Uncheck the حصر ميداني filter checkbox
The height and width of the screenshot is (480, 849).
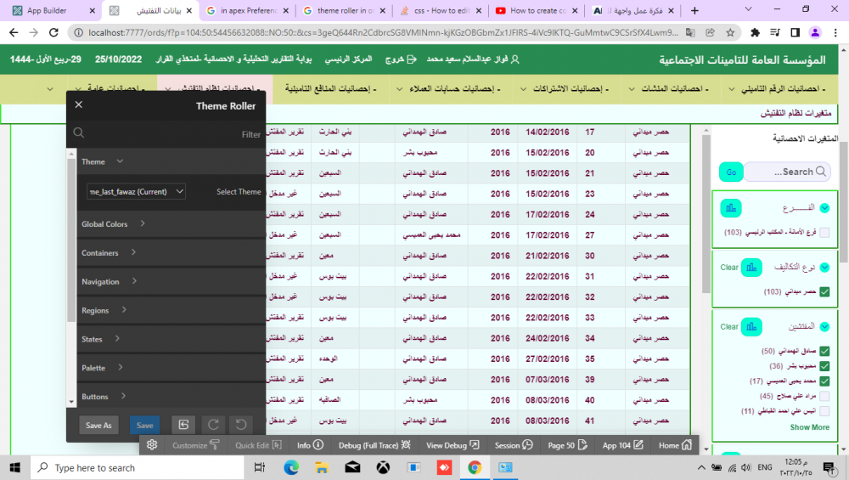(x=824, y=291)
